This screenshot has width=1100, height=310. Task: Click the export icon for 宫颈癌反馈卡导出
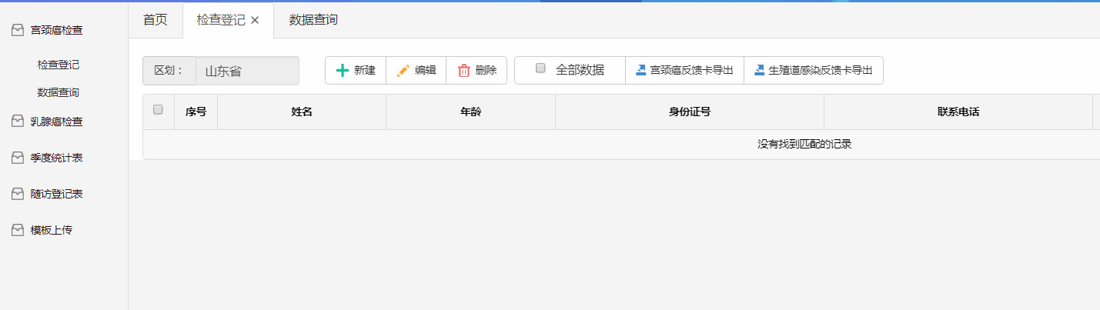[x=640, y=70]
